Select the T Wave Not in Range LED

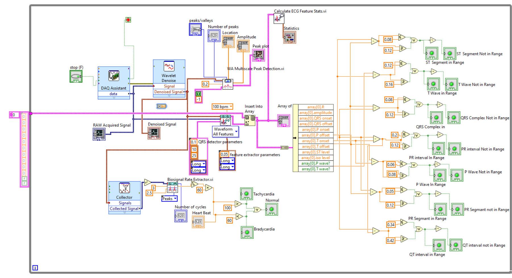(x=451, y=84)
